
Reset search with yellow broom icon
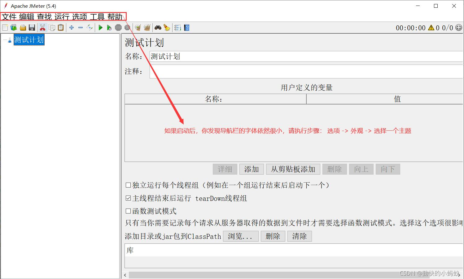167,28
